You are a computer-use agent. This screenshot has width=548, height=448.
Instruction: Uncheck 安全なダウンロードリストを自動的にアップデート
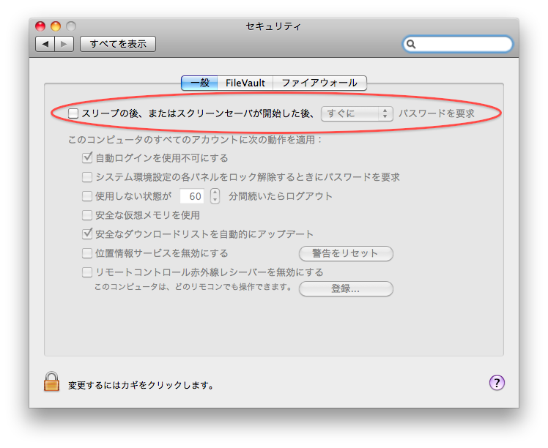click(x=87, y=234)
